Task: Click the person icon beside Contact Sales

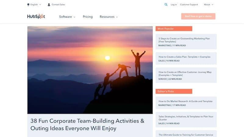Action: [x=49, y=5]
